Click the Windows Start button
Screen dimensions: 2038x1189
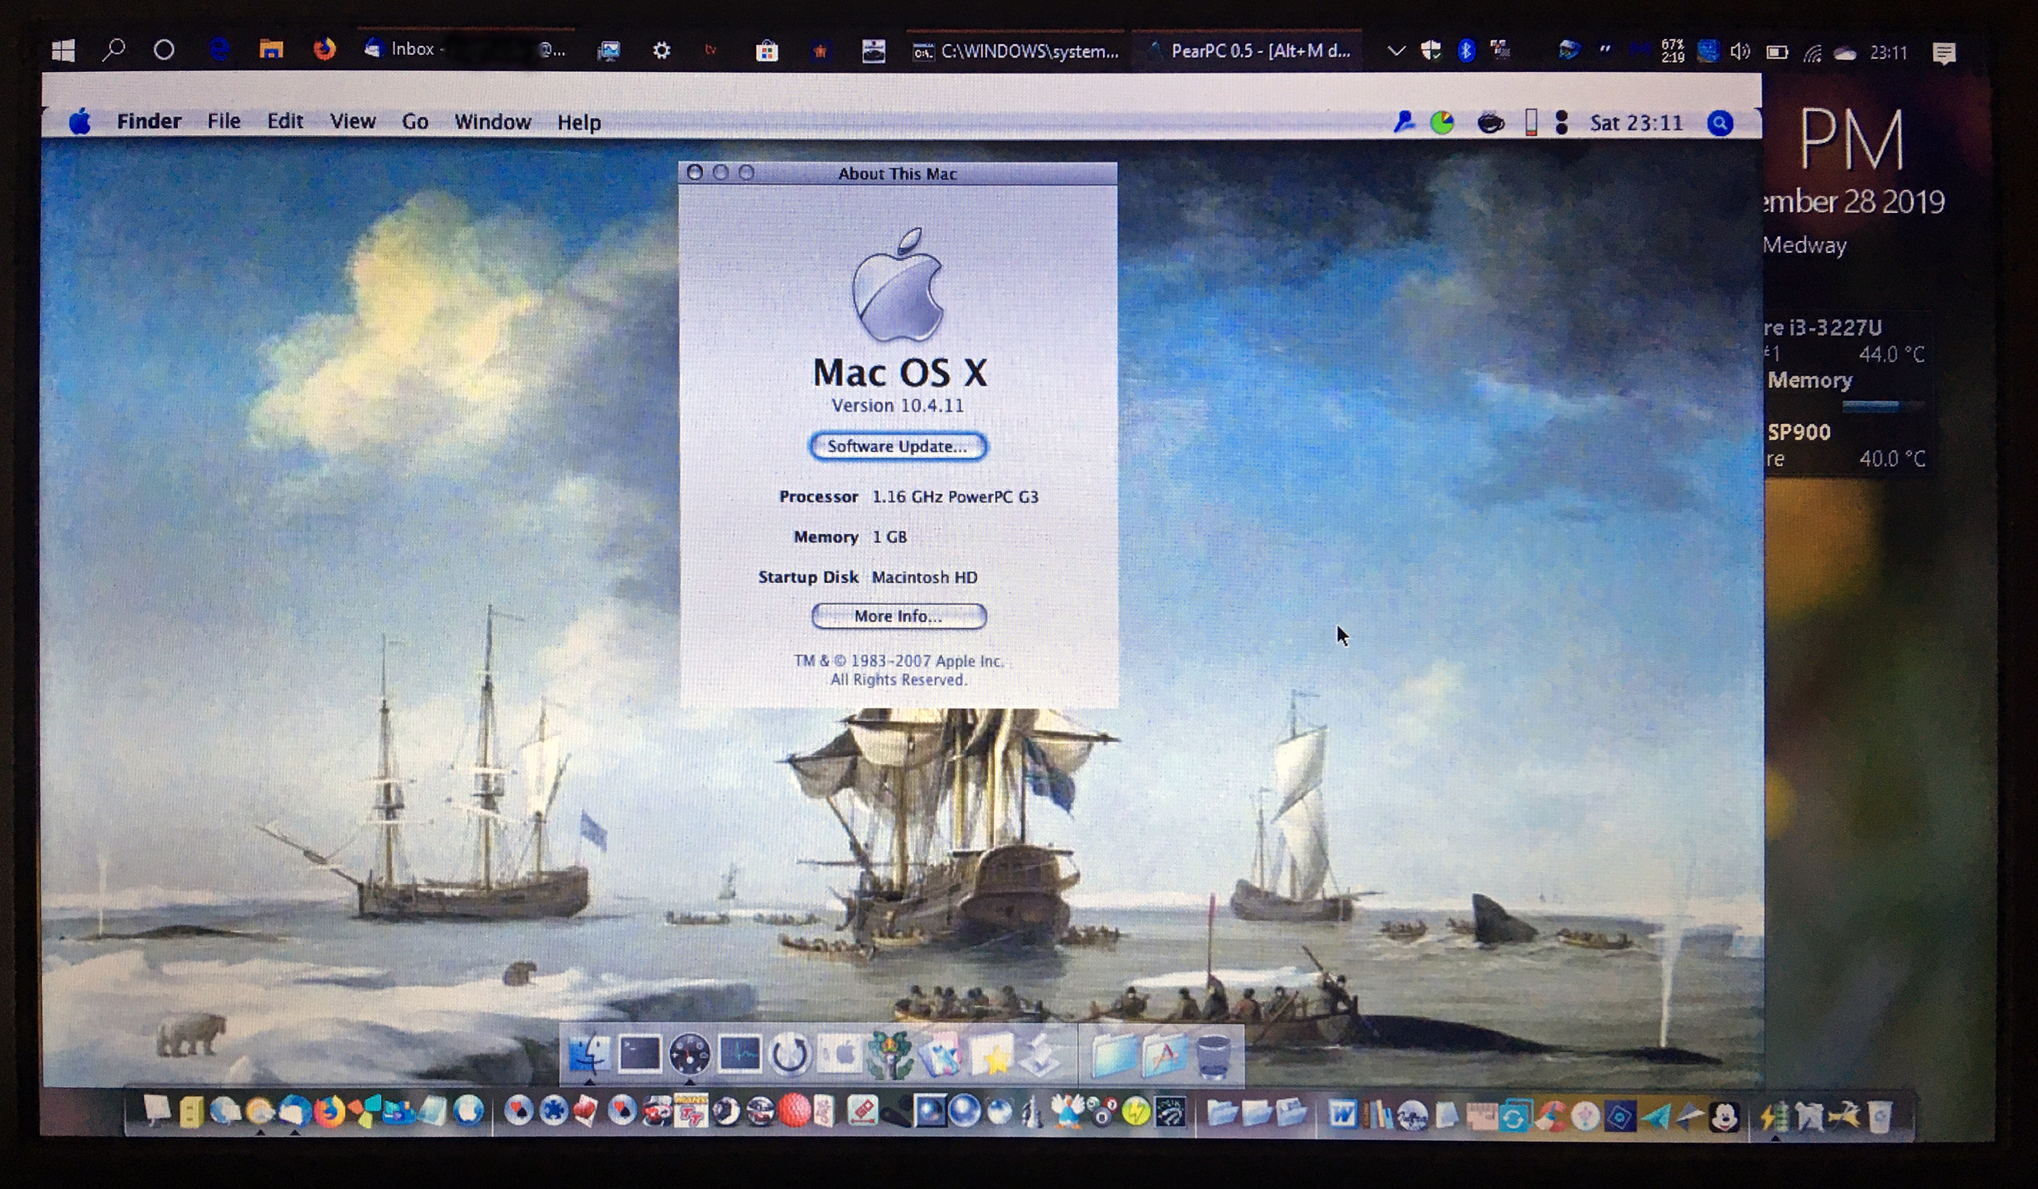(63, 51)
